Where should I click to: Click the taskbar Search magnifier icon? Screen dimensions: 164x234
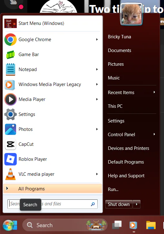[30, 225]
